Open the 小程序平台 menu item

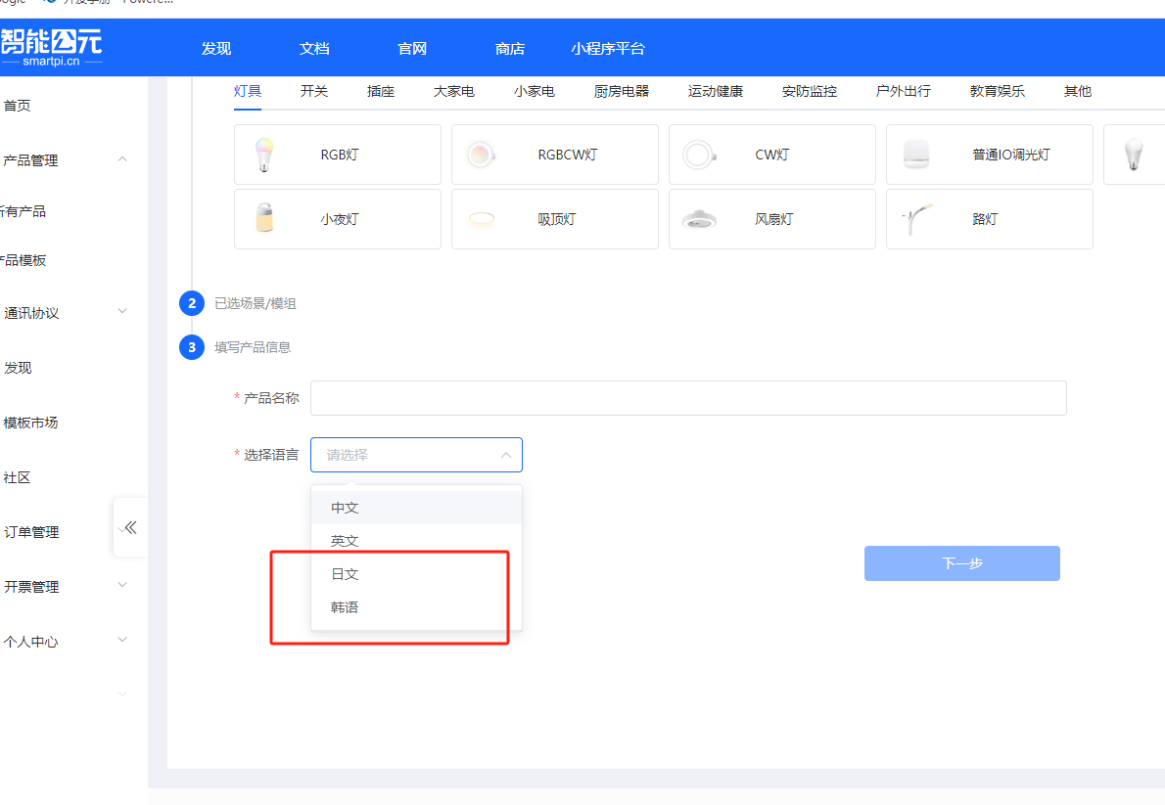click(609, 47)
